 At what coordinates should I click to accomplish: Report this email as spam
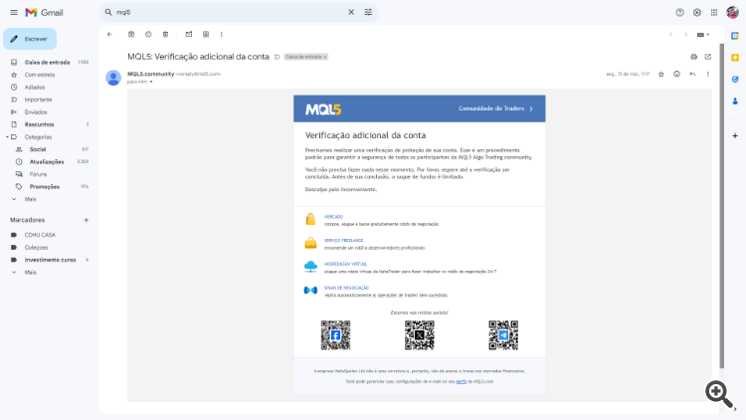coord(148,34)
